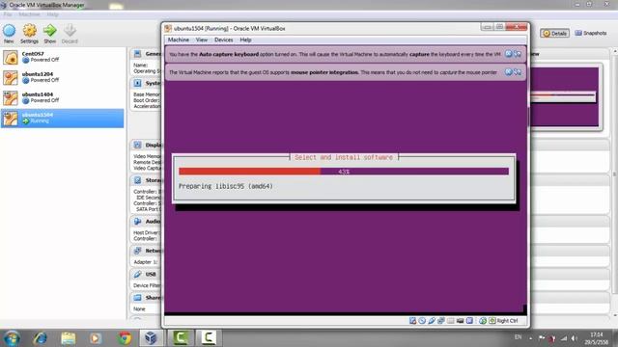This screenshot has width=618, height=347.
Task: Click the installation progress bar at 43%
Action: [344, 172]
